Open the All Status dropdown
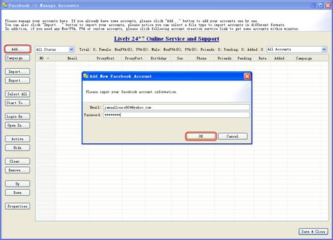Image resolution: width=333 pixels, height=240 pixels. pos(55,49)
